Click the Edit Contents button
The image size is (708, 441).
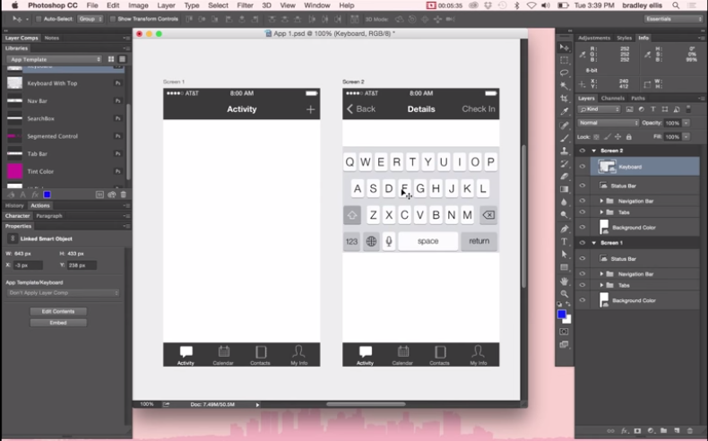pos(58,311)
